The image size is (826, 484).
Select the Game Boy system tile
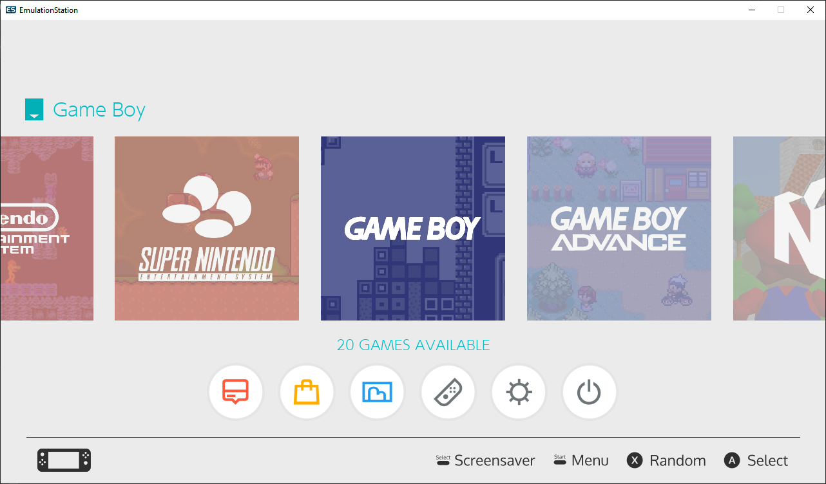point(413,228)
